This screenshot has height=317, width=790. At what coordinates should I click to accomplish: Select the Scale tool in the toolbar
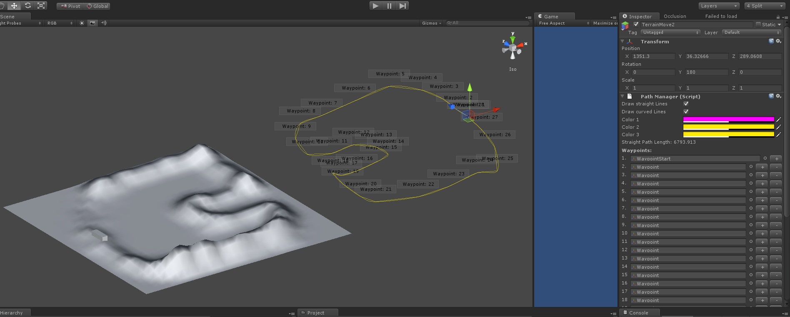pos(41,6)
